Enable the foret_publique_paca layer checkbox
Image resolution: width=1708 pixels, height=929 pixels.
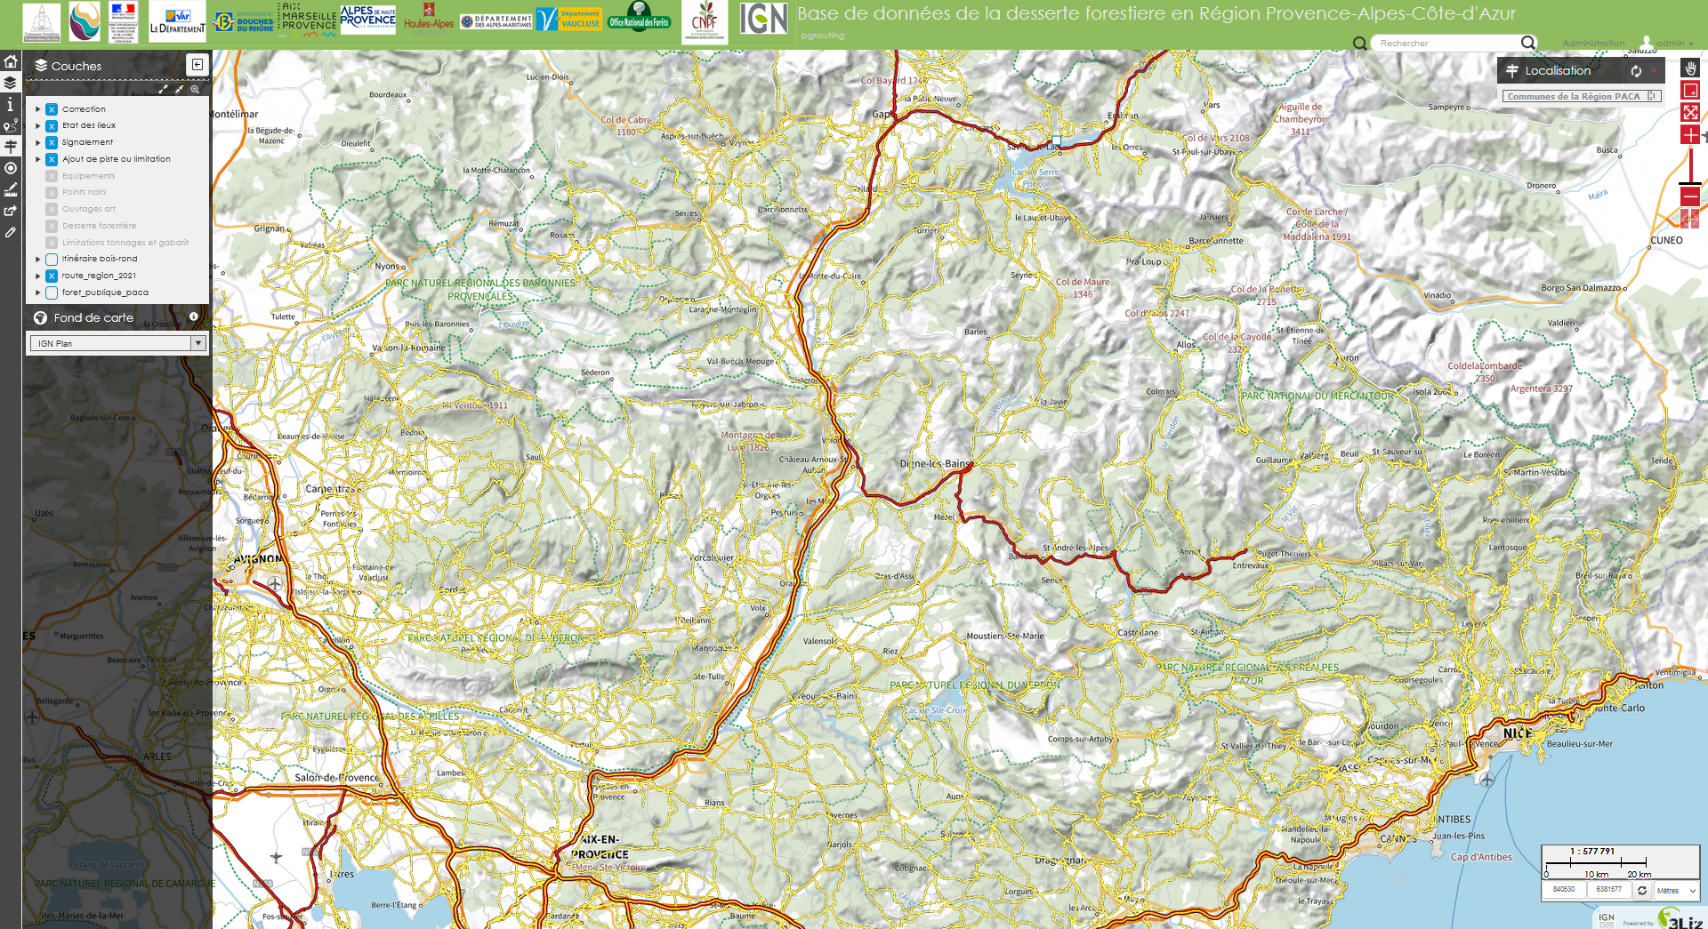click(52, 292)
